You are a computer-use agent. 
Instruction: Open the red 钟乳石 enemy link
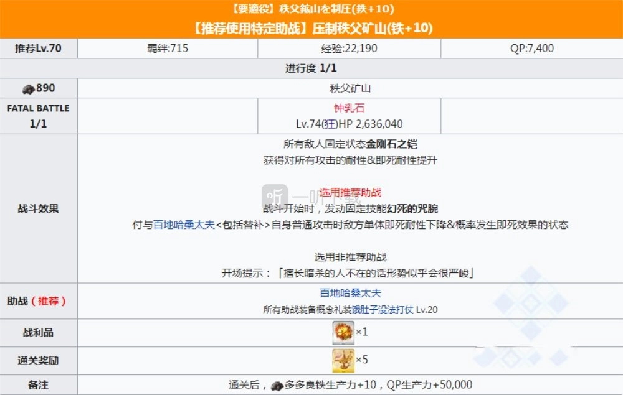[349, 108]
